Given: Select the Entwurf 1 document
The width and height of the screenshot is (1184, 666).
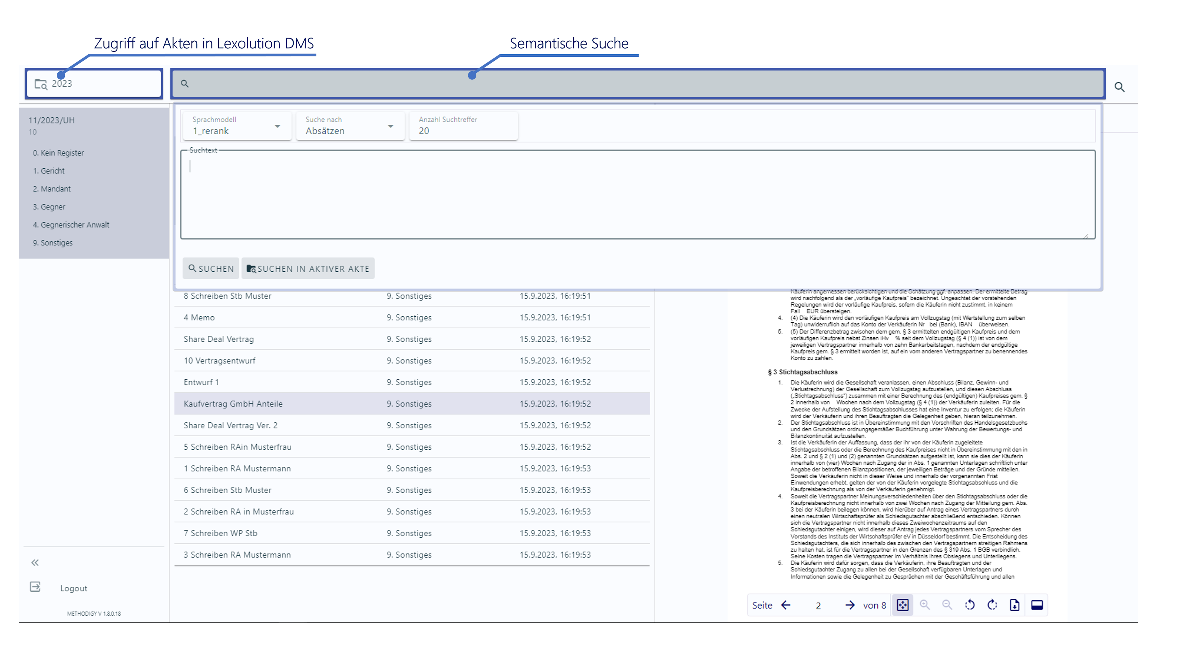Looking at the screenshot, I should pos(412,382).
